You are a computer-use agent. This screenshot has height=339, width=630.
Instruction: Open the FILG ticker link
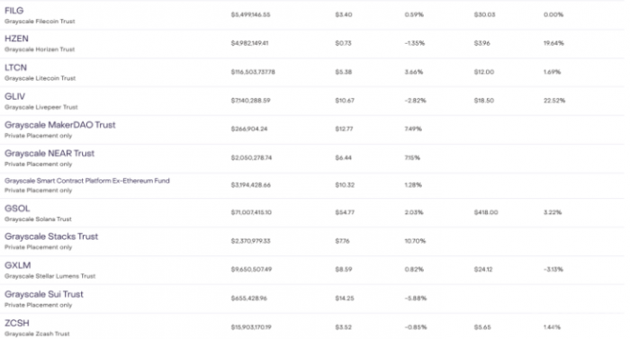[x=14, y=11]
